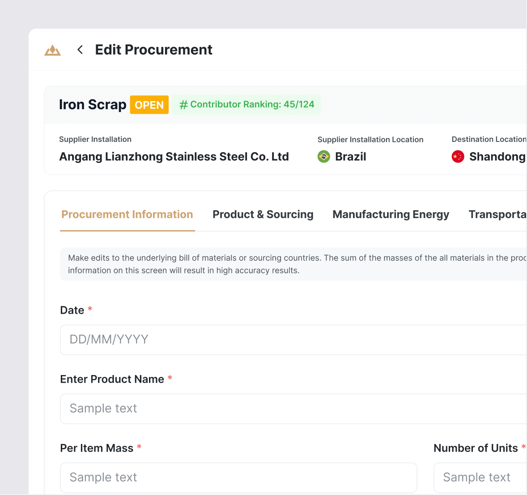Click the Brazil location text
Screen dimensions: 527x495
(x=350, y=157)
